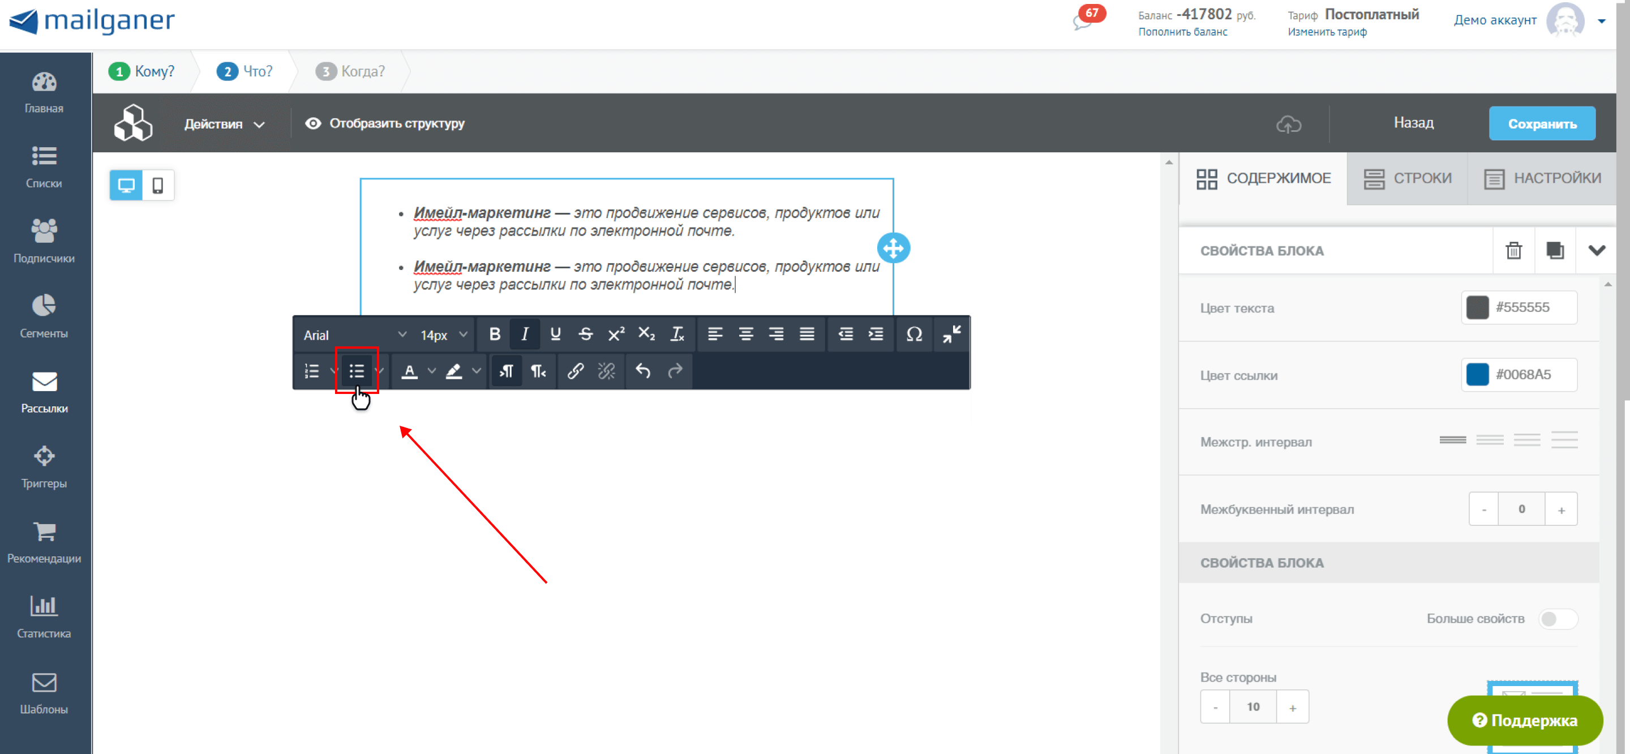Expand the Действия menu
The height and width of the screenshot is (754, 1630).
point(224,124)
